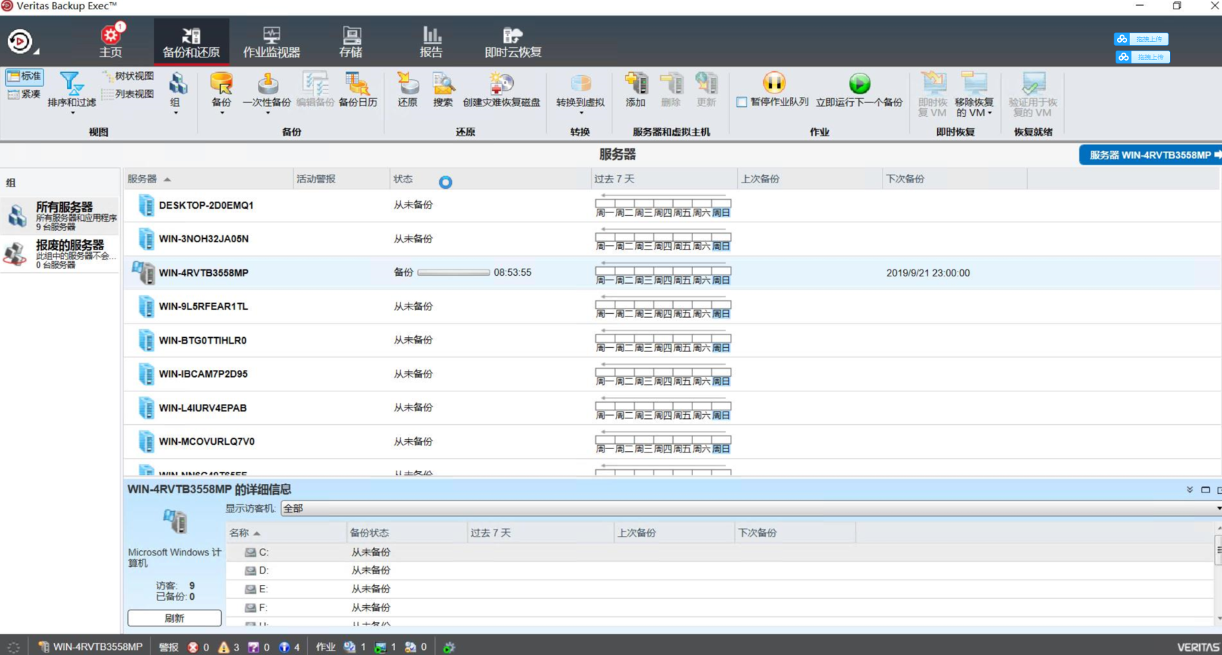Click the details pane vertical scrollbar
This screenshot has height=655, width=1222.
[1218, 574]
